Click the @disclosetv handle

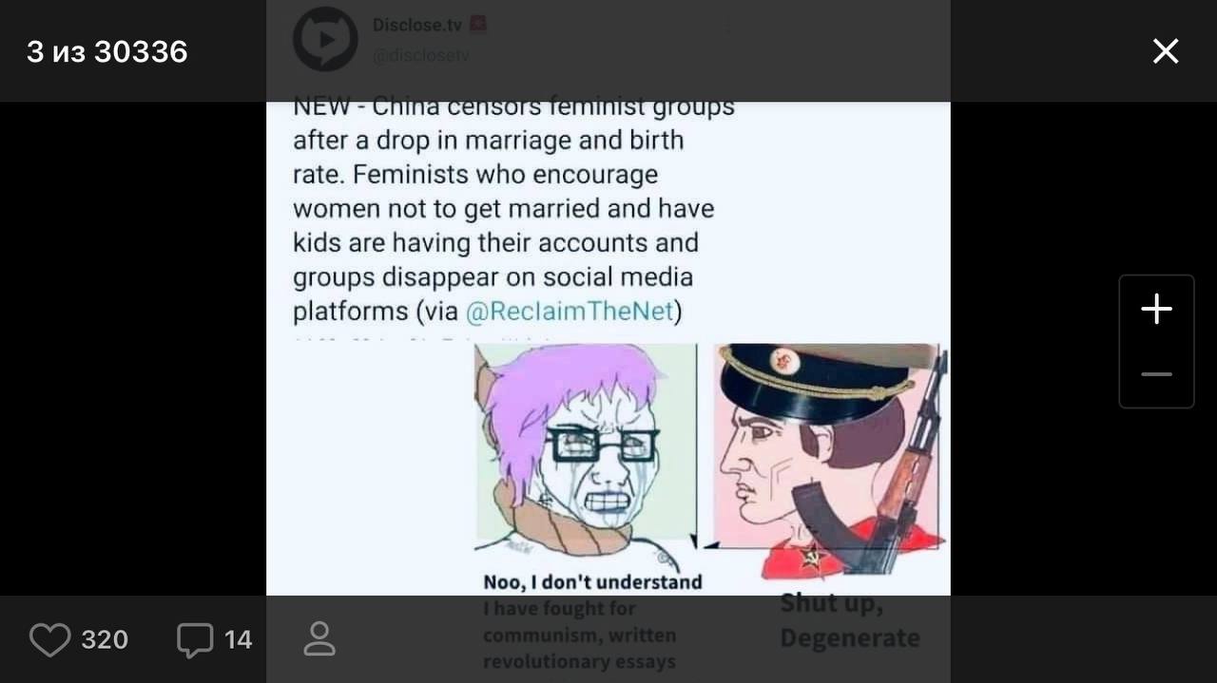pos(420,56)
